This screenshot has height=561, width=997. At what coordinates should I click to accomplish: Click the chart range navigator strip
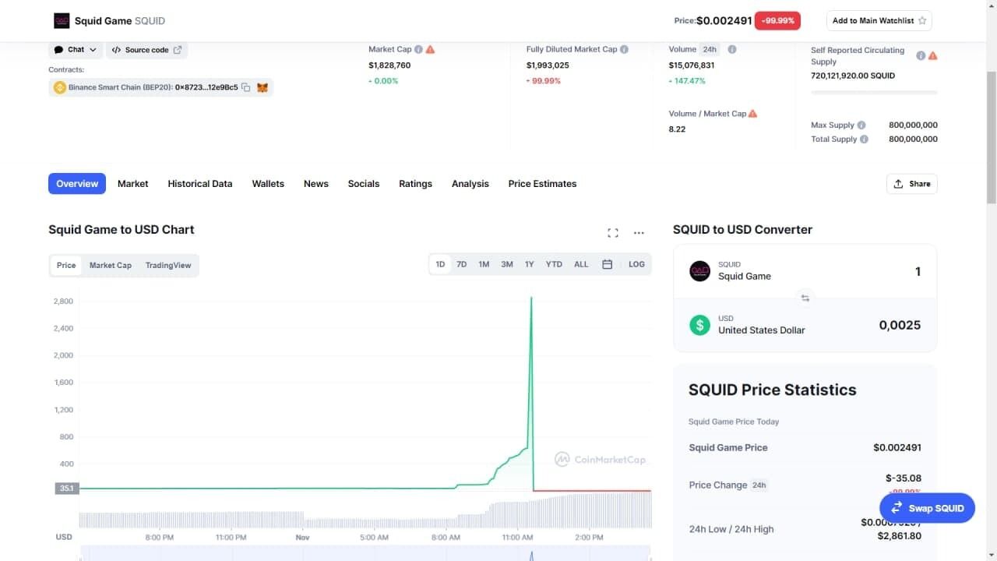[x=365, y=554]
